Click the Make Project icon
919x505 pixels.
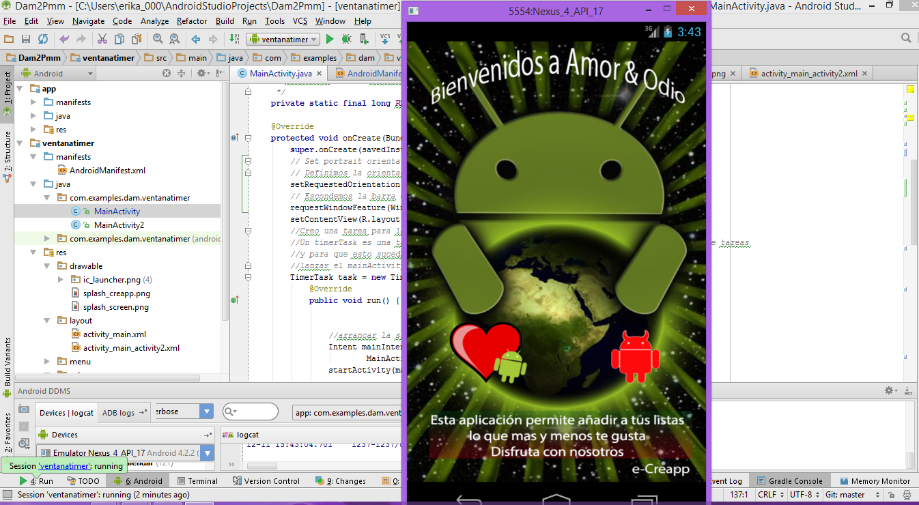[x=234, y=40]
